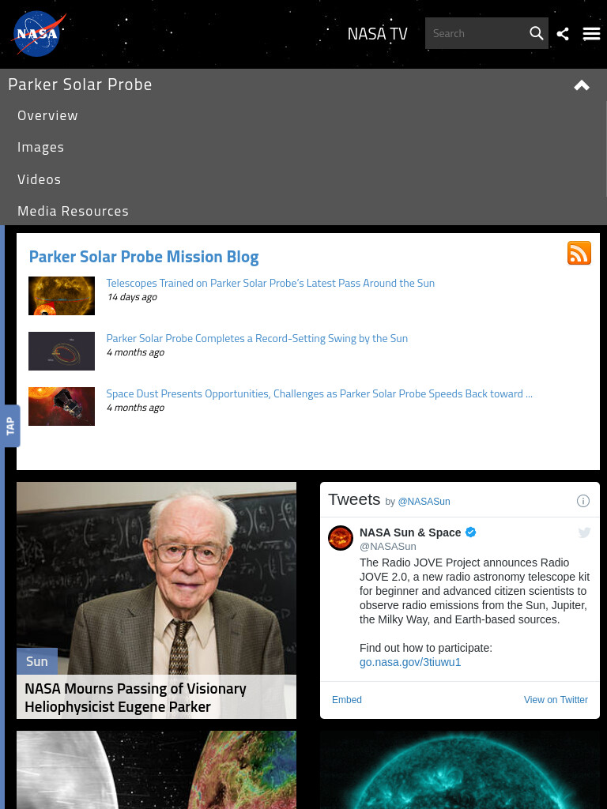Go to the Videos menu item

tap(40, 179)
